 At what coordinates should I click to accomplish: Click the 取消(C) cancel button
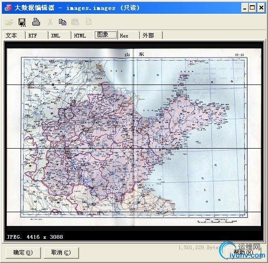point(61,253)
